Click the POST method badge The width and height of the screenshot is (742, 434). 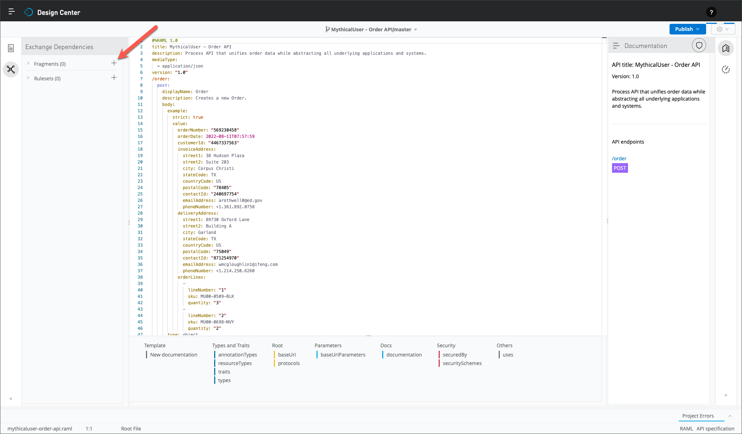click(620, 168)
